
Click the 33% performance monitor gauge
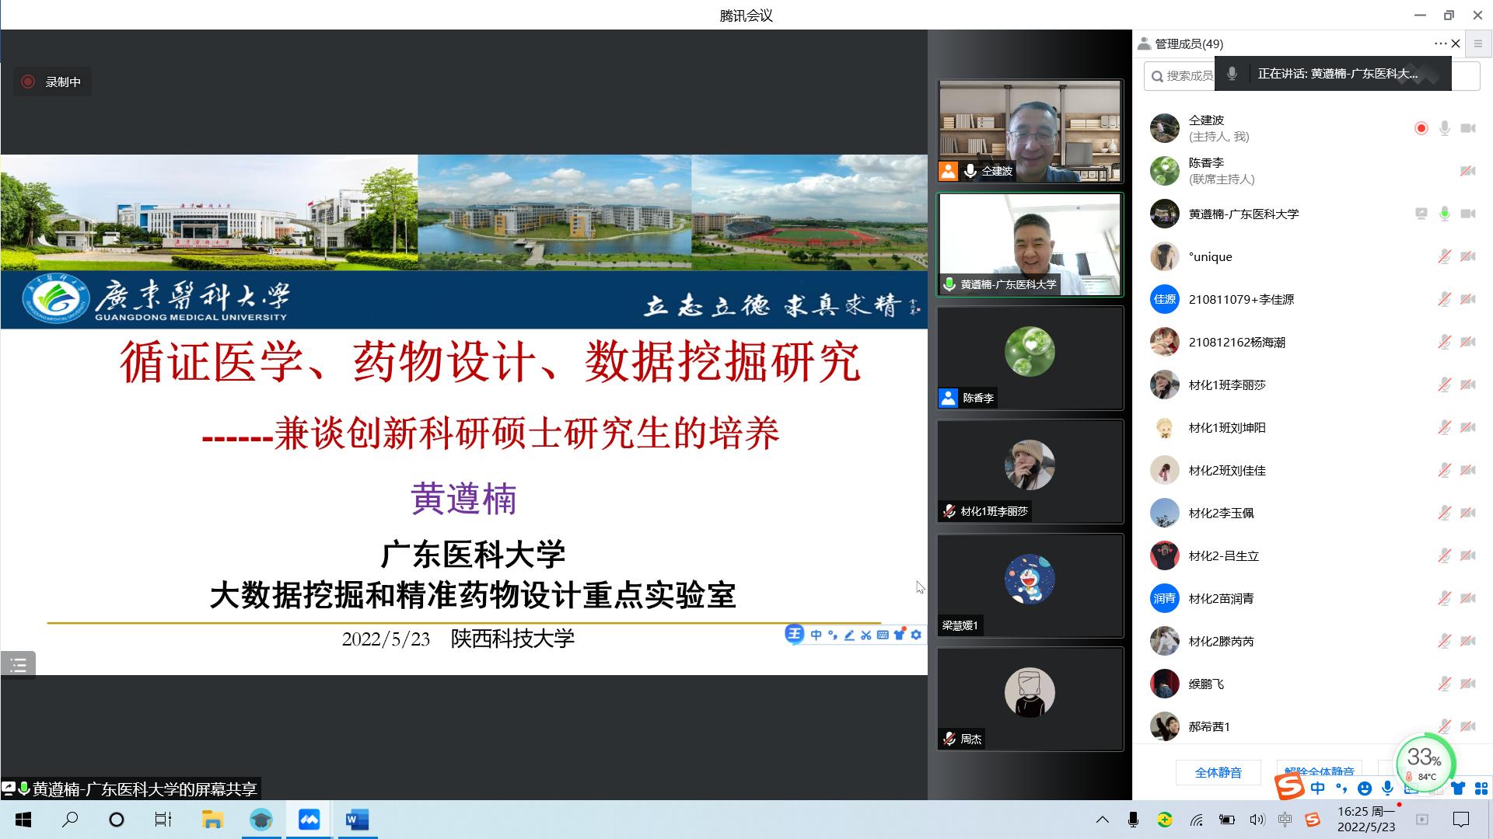tap(1425, 761)
